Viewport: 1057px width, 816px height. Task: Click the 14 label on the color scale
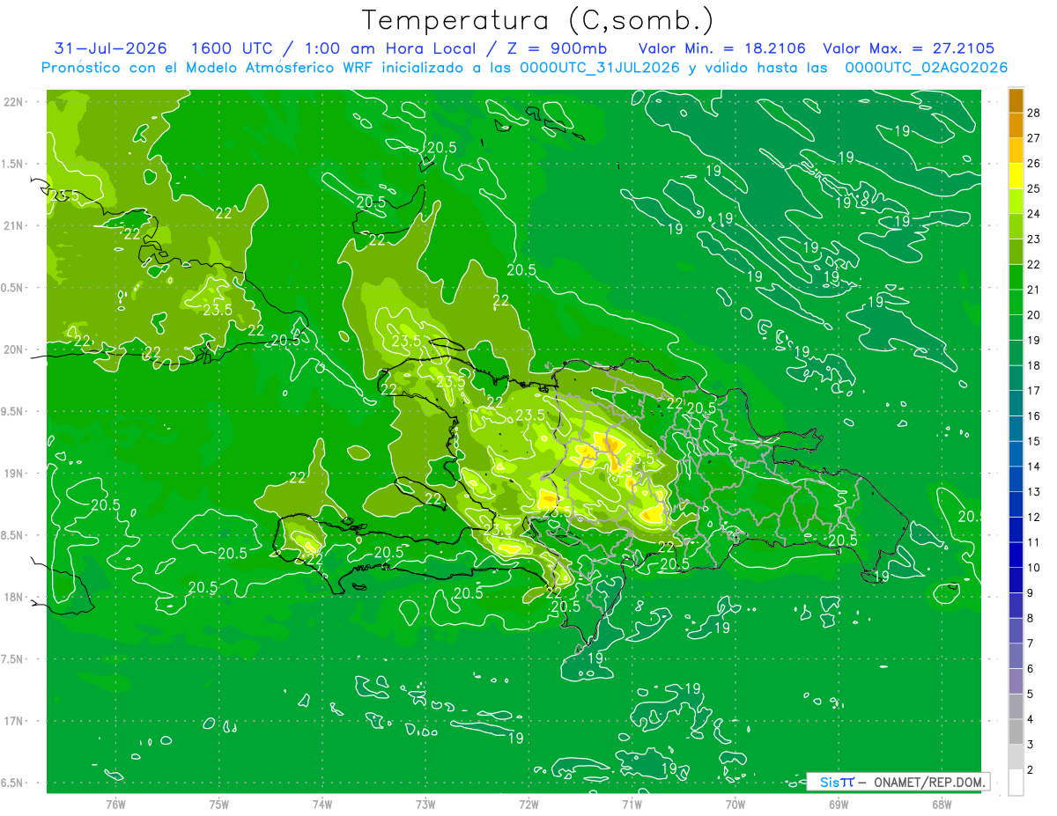[x=1034, y=466]
